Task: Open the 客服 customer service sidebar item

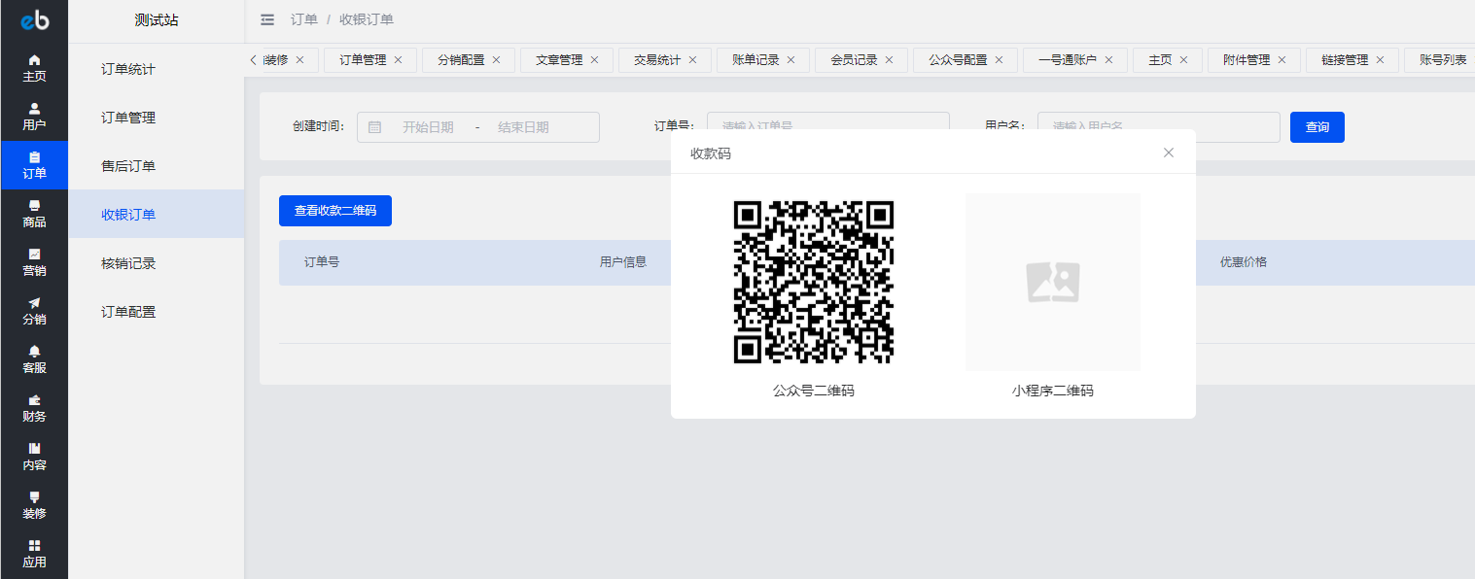Action: pos(34,359)
